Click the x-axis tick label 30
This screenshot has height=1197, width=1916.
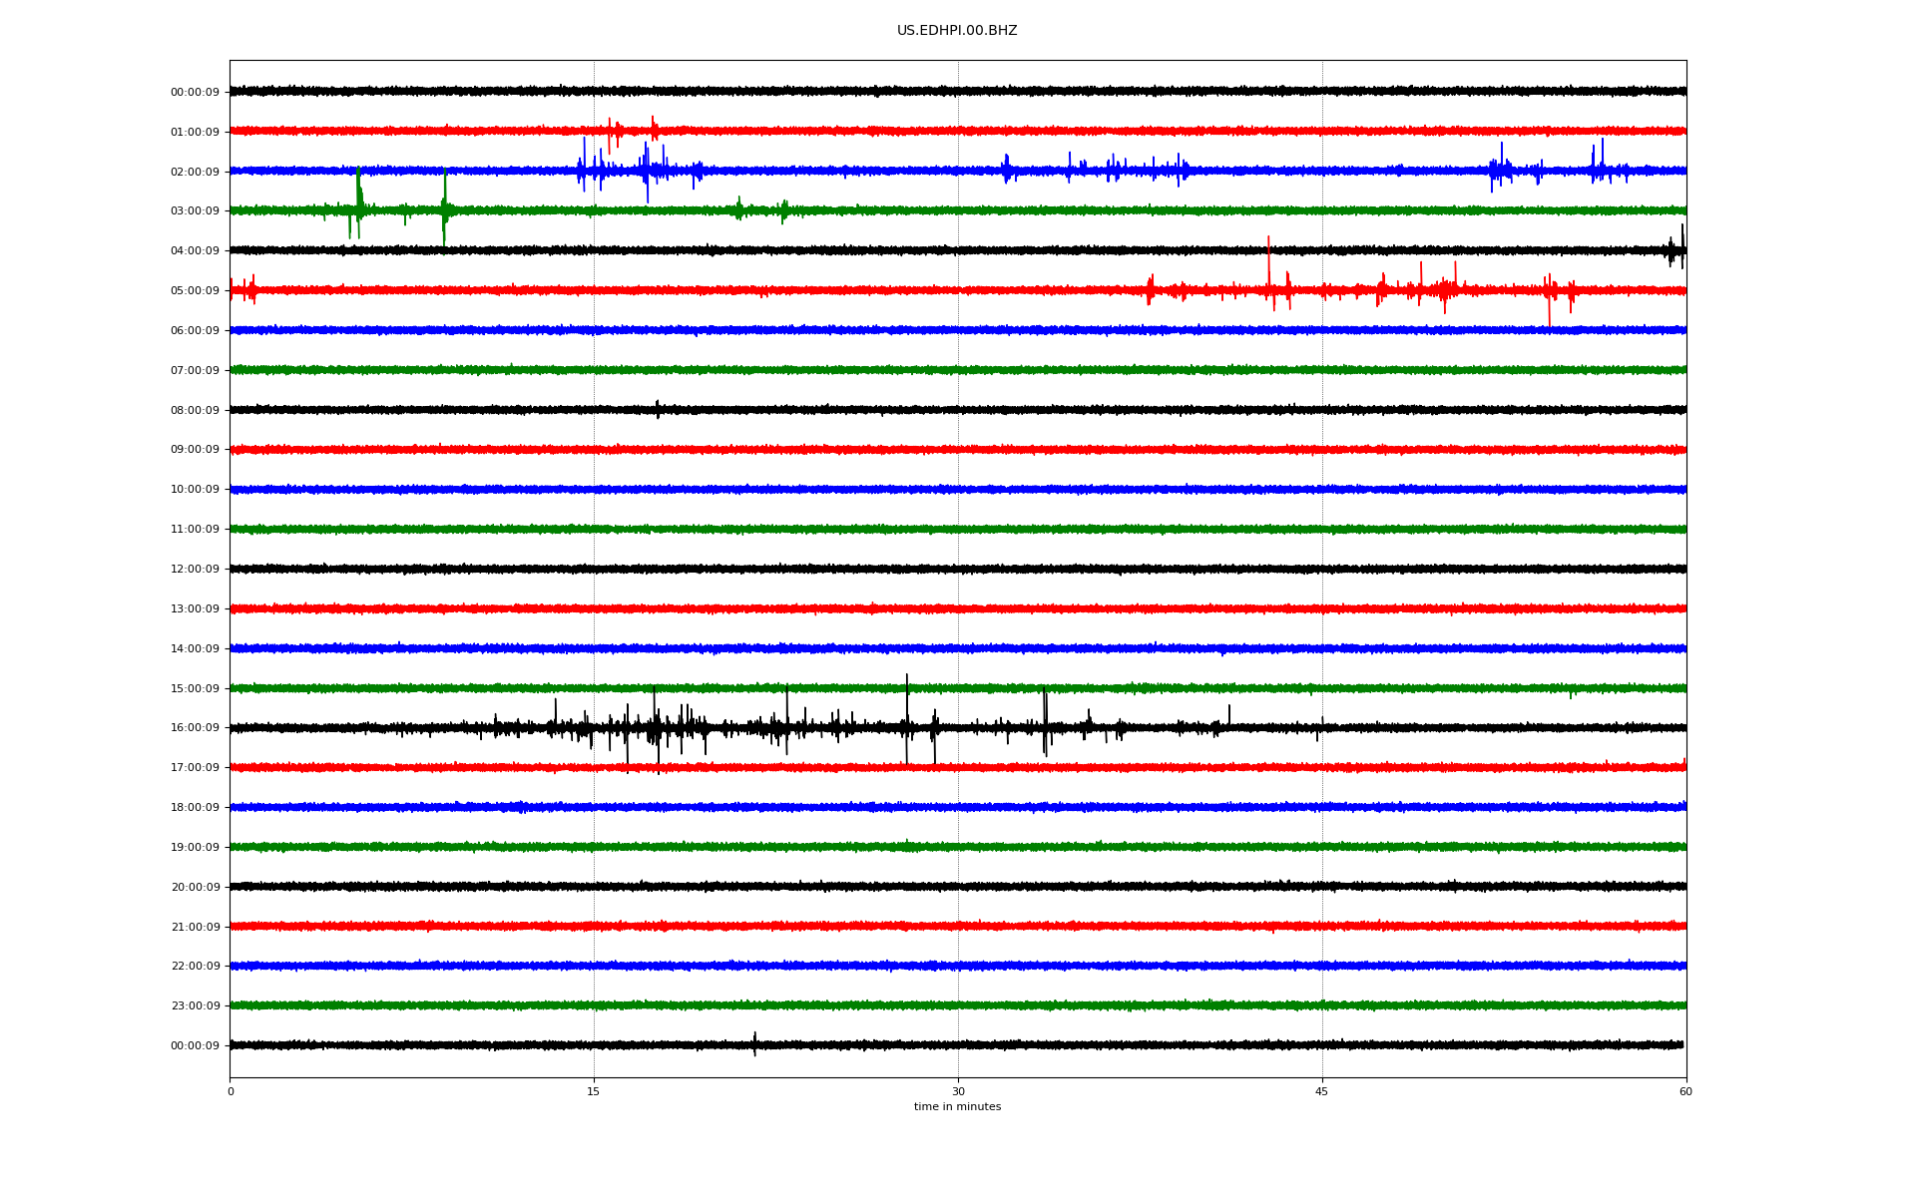pyautogui.click(x=958, y=1092)
